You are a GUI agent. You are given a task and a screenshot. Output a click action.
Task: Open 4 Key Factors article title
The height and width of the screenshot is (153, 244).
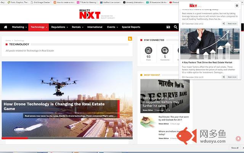click(207, 62)
